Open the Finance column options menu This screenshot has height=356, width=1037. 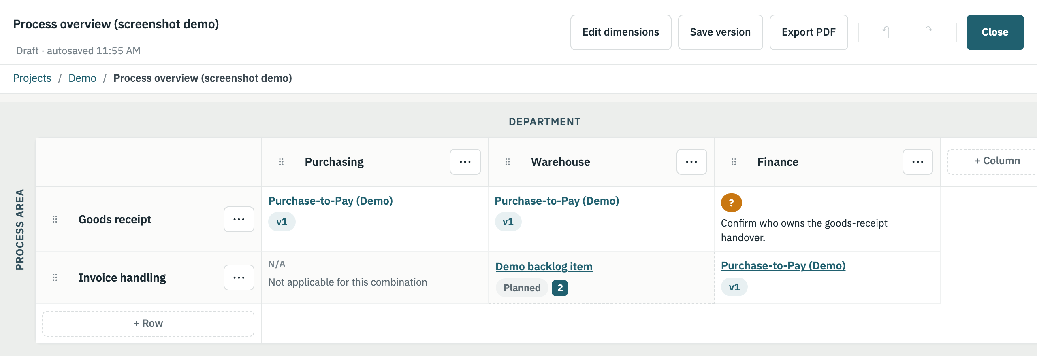click(918, 162)
